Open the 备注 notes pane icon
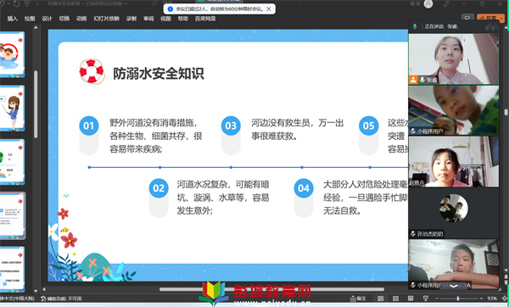The width and height of the screenshot is (509, 307). coord(358,299)
